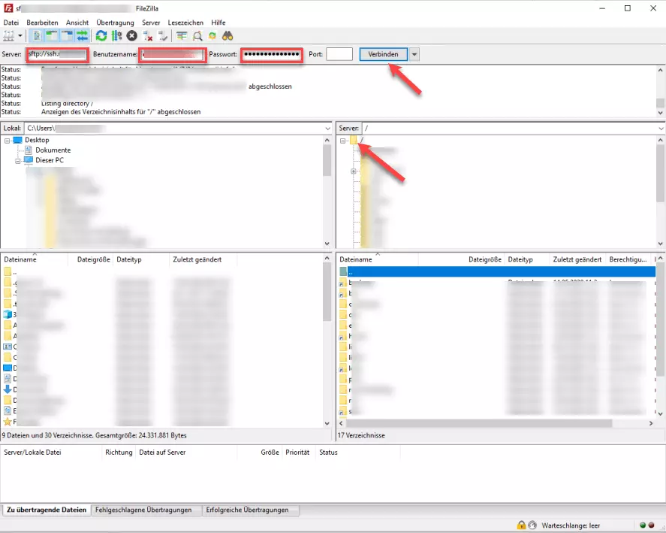The height and width of the screenshot is (533, 666).
Task: Open the remote server path dropdown
Action: click(x=661, y=128)
